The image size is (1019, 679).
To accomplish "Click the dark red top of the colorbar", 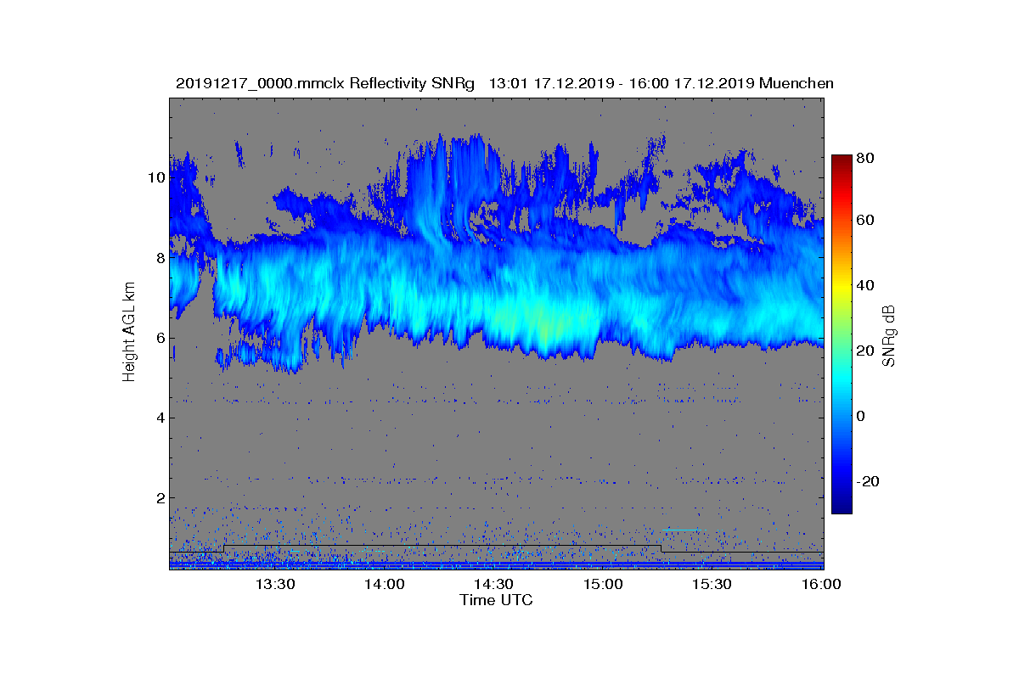I will [x=842, y=160].
